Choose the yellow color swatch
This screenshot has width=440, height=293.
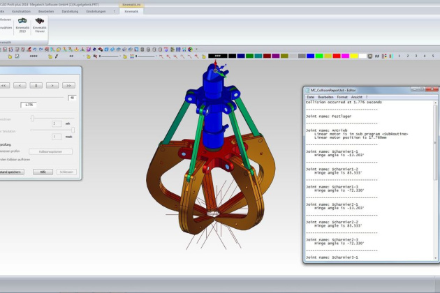click(353, 56)
